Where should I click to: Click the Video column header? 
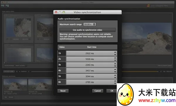tap(62, 47)
